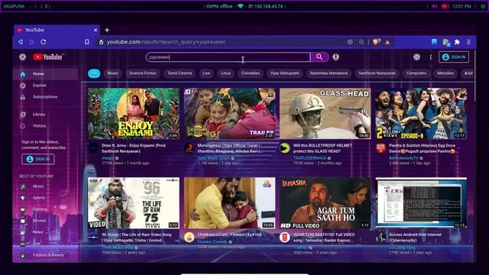The height and width of the screenshot is (275, 489).
Task: Select the Melodies filter chip
Action: coord(445,73)
